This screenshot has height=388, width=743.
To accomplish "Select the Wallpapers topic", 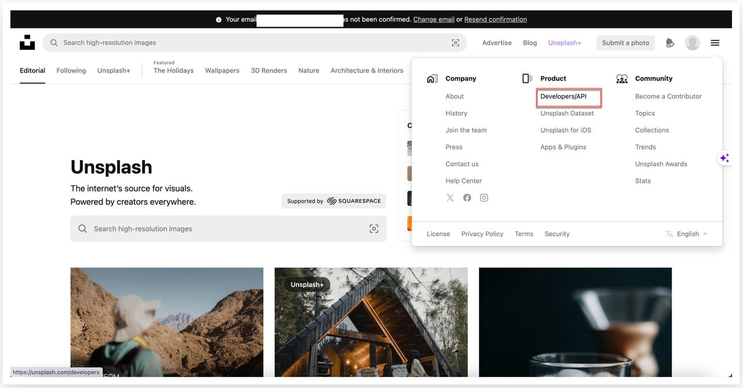I will click(x=222, y=71).
